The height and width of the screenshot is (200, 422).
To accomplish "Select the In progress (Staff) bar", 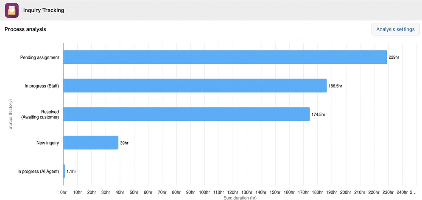I will coord(195,86).
